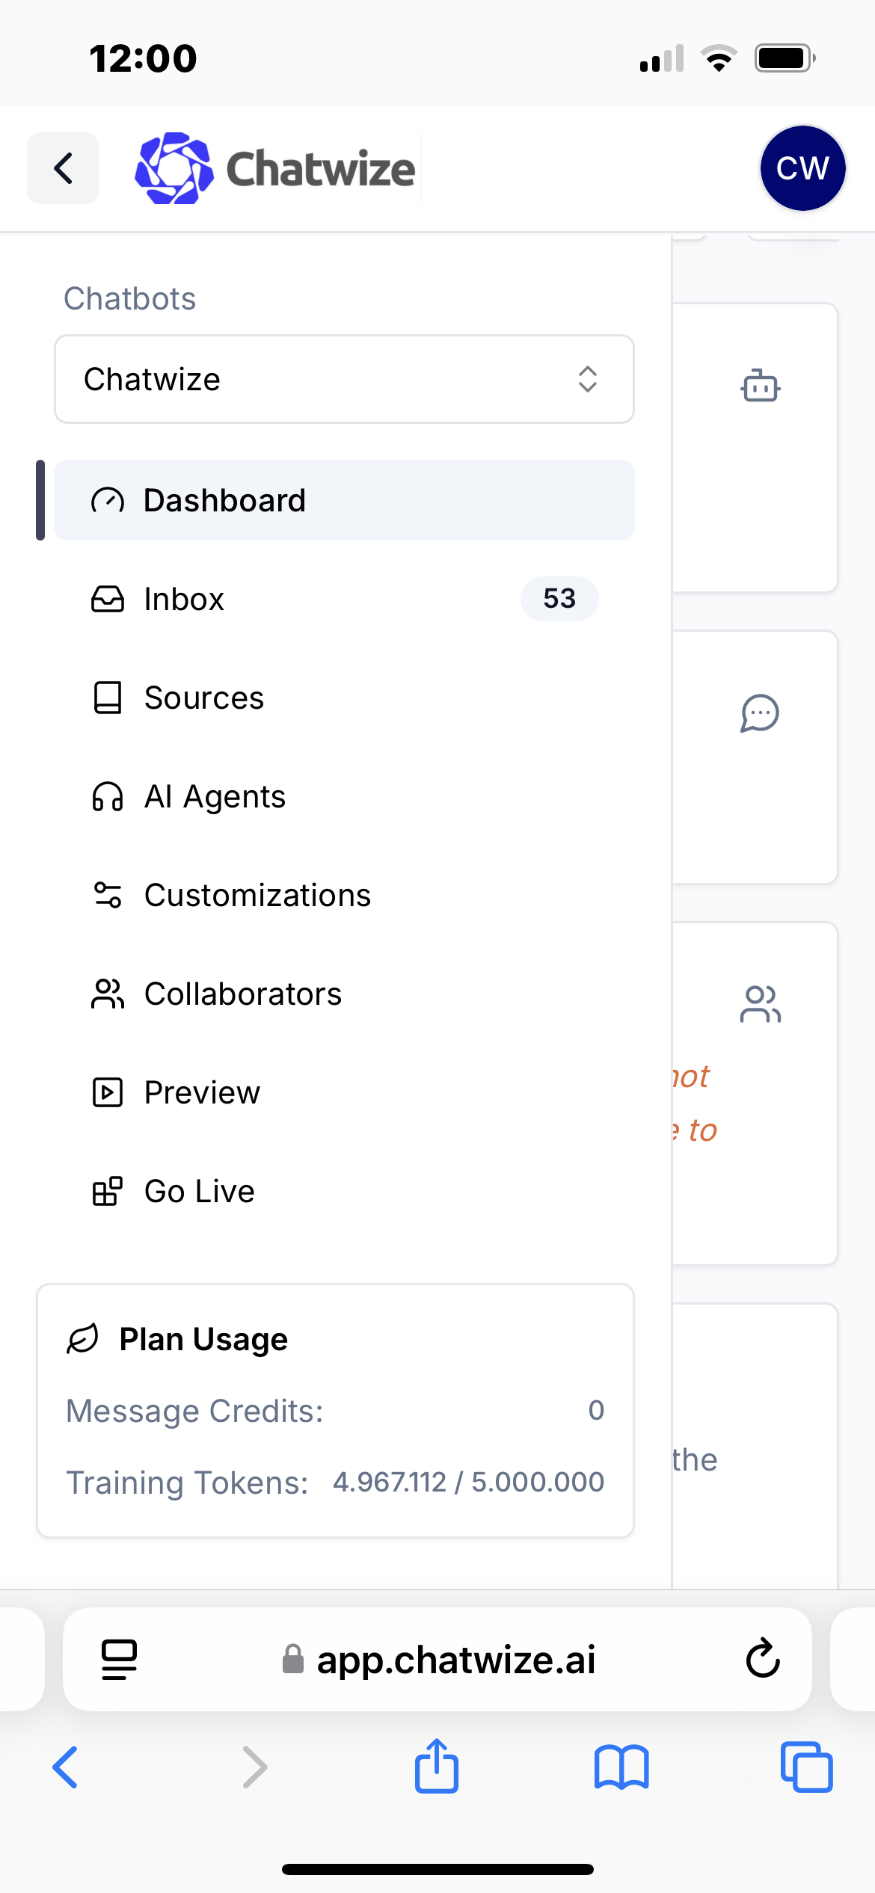
Task: Click the Customizations sliders icon
Action: coord(108,895)
